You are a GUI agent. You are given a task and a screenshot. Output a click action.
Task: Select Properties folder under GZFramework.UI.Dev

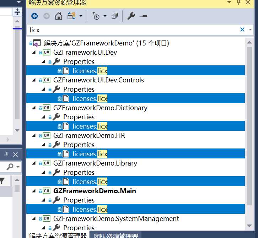(x=79, y=62)
